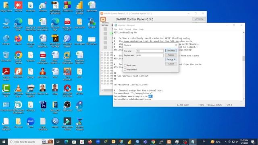258x145 pixels.
Task: Open Microsoft Edge from the taskbar
Action: (x=66, y=142)
